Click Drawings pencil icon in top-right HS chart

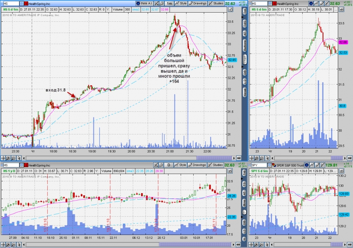click(x=321, y=3)
